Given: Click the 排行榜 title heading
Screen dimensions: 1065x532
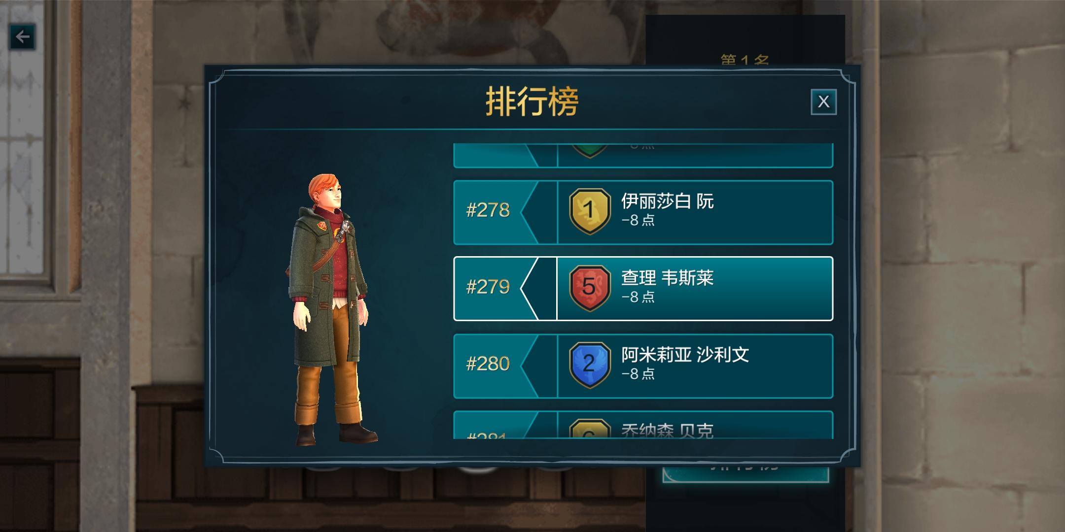Looking at the screenshot, I should click(x=532, y=102).
